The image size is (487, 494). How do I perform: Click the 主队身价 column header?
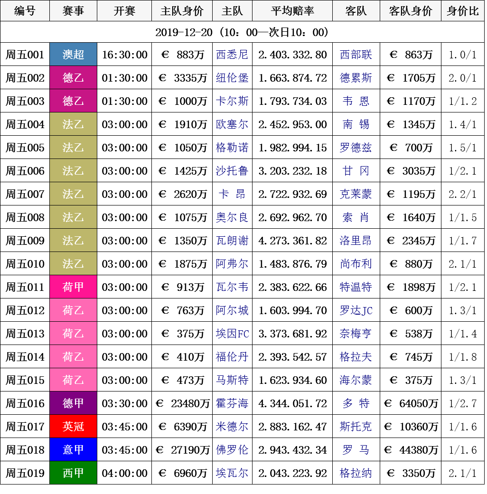[x=182, y=11]
